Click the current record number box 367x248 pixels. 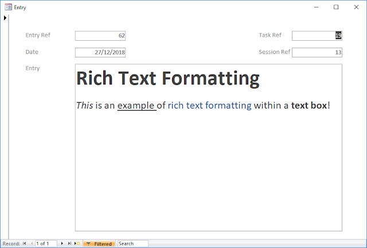[46, 243]
